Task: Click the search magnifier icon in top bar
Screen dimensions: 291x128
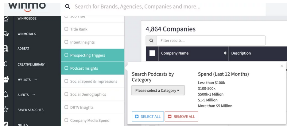Action: click(x=68, y=6)
